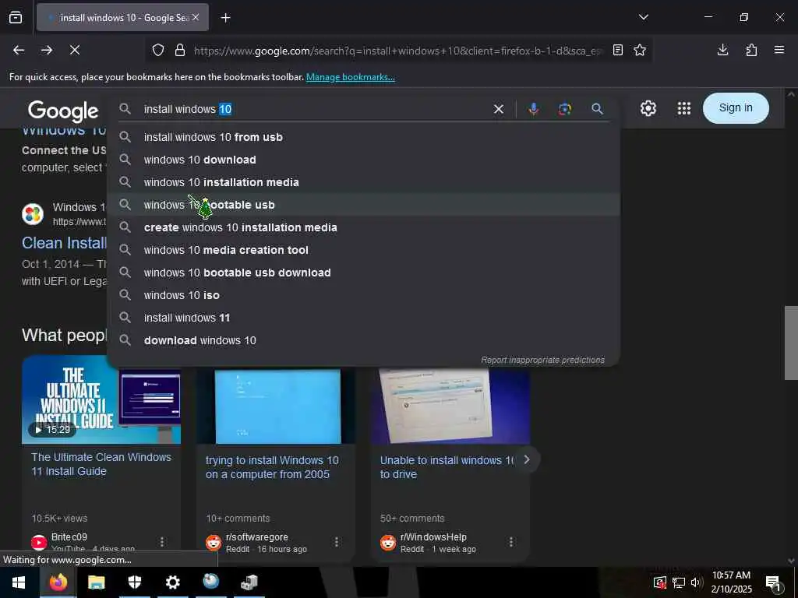Open more options for Britec09 video

click(162, 542)
